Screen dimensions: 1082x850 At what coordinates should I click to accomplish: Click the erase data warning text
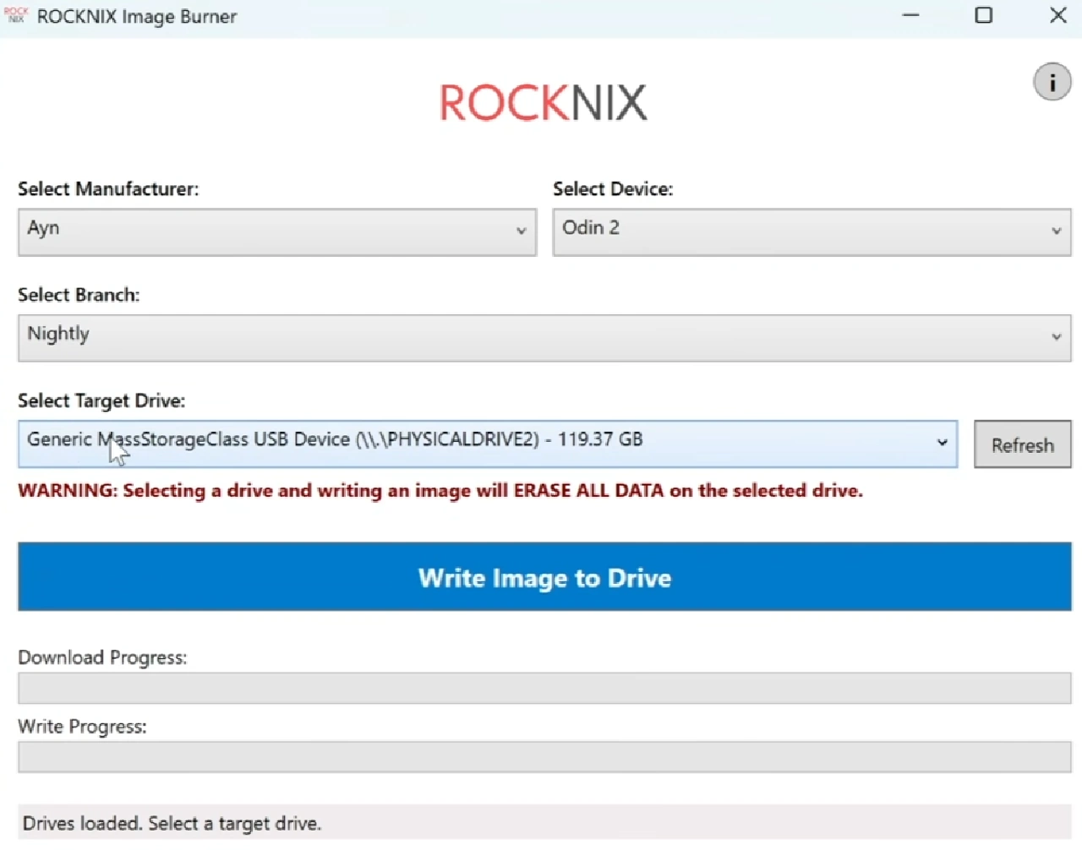click(x=440, y=490)
